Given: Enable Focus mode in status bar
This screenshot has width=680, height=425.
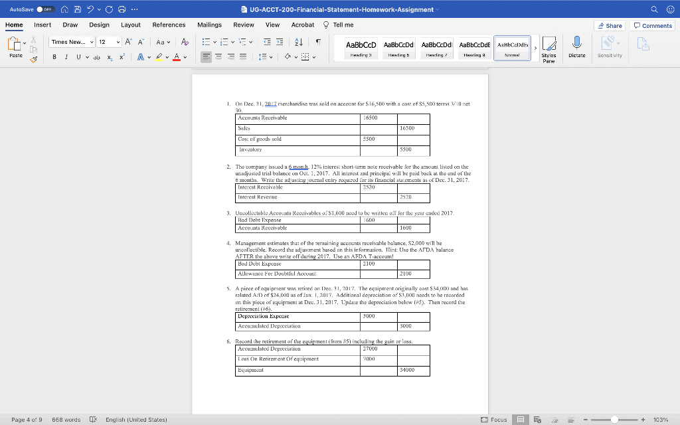Looking at the screenshot, I should (499, 420).
